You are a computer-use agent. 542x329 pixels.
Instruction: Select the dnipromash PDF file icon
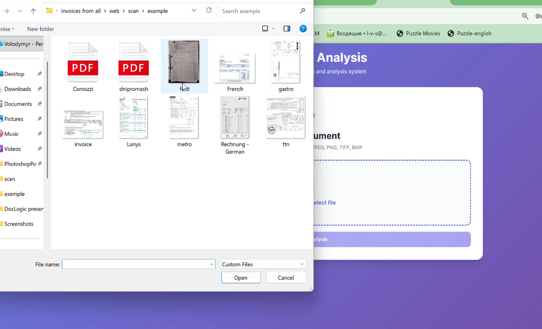[x=134, y=63]
